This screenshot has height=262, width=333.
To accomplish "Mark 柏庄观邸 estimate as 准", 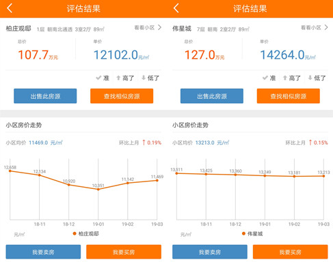I will pos(103,78).
